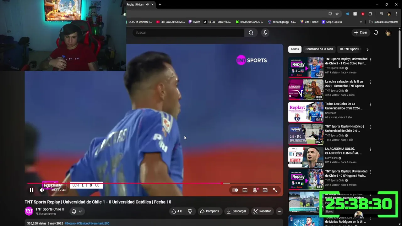The height and width of the screenshot is (226, 402).
Task: Click the YouTube search magnifier button
Action: tap(251, 33)
